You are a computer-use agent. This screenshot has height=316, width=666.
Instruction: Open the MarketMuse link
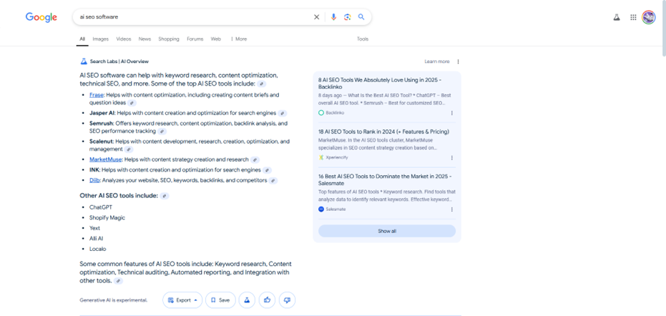tap(105, 159)
